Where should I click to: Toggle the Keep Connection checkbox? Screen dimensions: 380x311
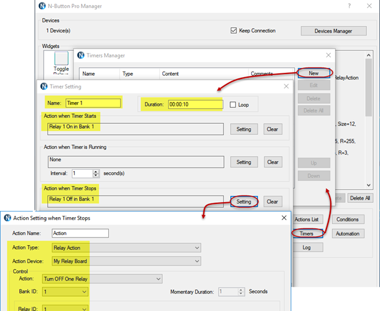234,30
